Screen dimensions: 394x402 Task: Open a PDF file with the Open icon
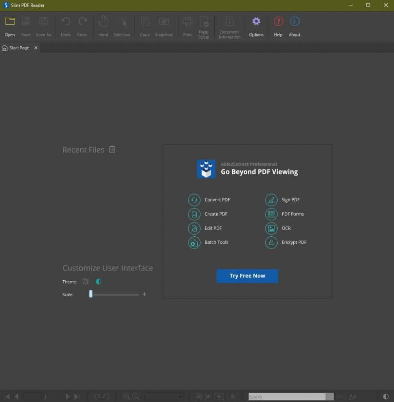coord(10,22)
